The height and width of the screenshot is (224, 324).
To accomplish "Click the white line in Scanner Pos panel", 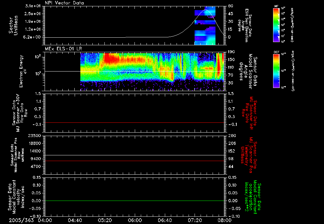I will point(134,155).
